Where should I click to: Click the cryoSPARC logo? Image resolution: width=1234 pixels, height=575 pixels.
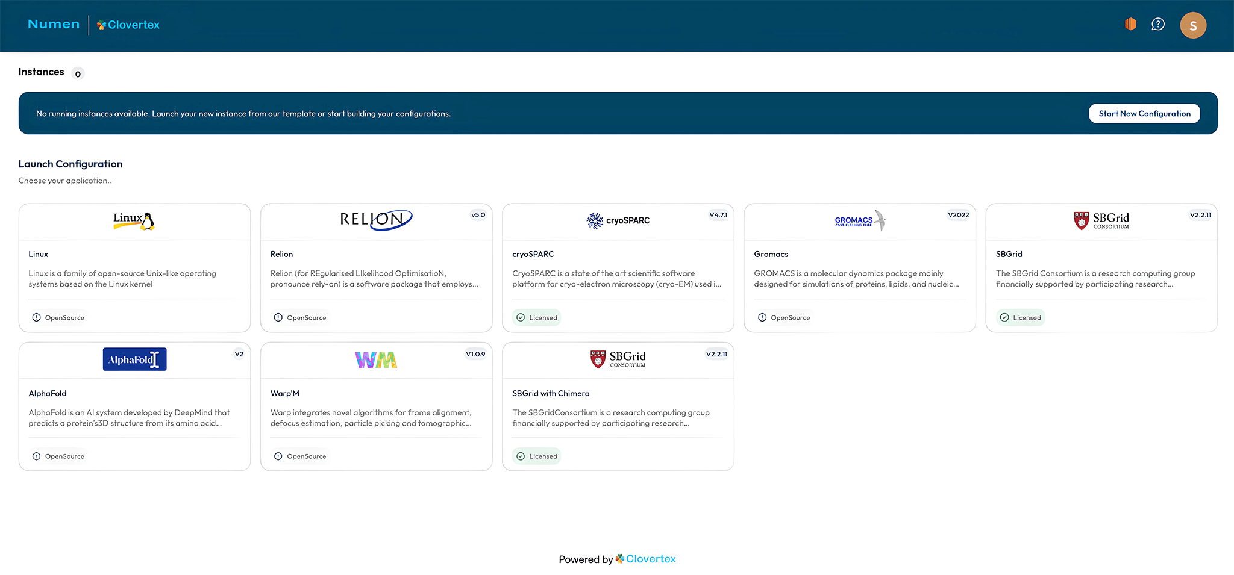(x=618, y=220)
